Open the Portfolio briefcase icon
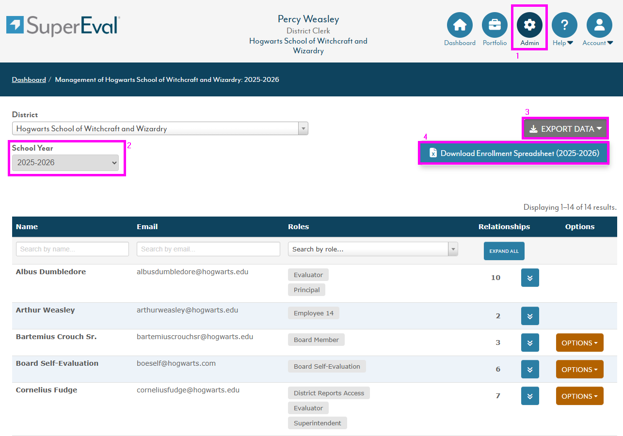The width and height of the screenshot is (623, 436). [x=495, y=25]
